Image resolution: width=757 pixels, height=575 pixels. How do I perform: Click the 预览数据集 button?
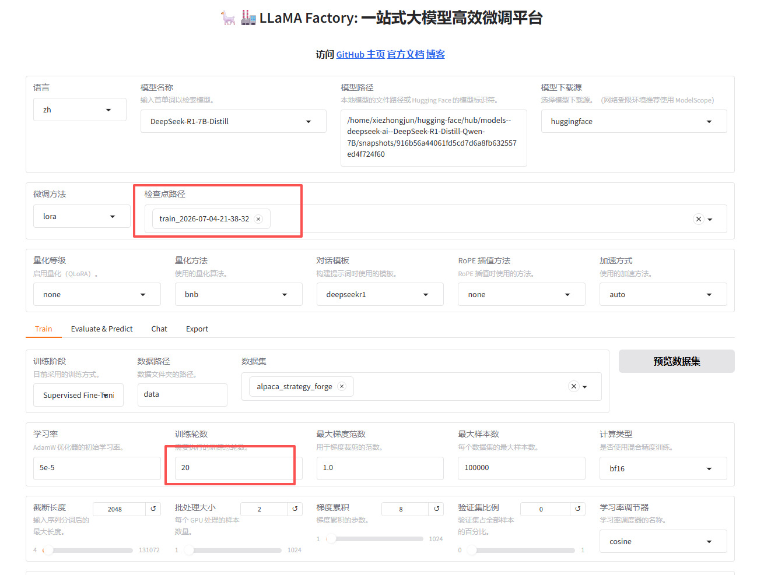pos(677,361)
